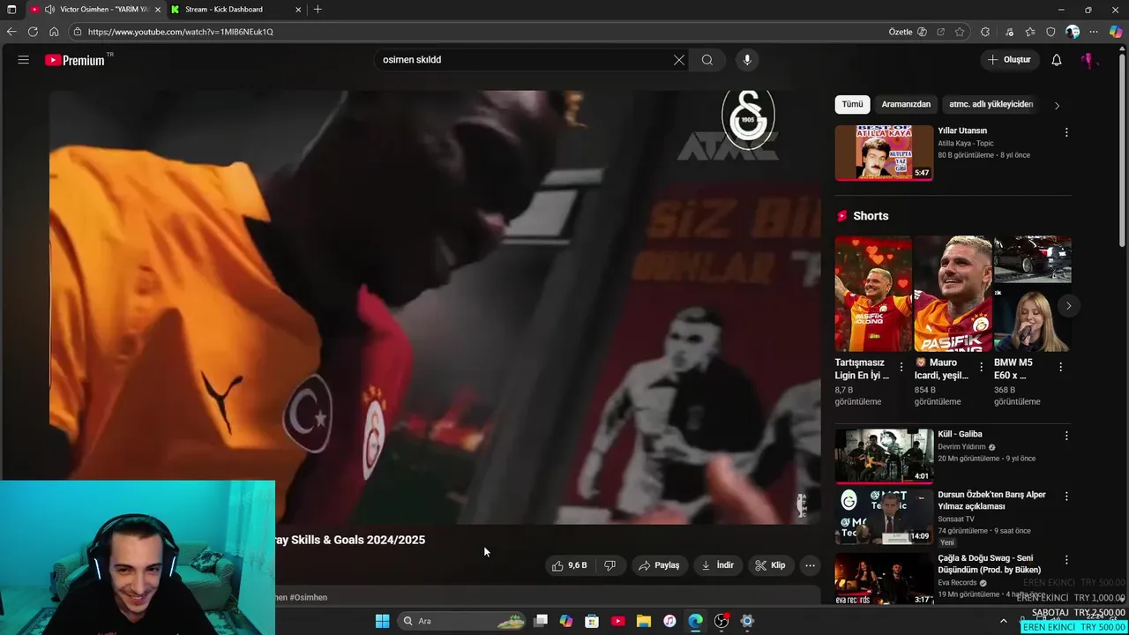1129x635 pixels.
Task: Switch to Stream - Kick Dashboard tab
Action: coord(236,10)
